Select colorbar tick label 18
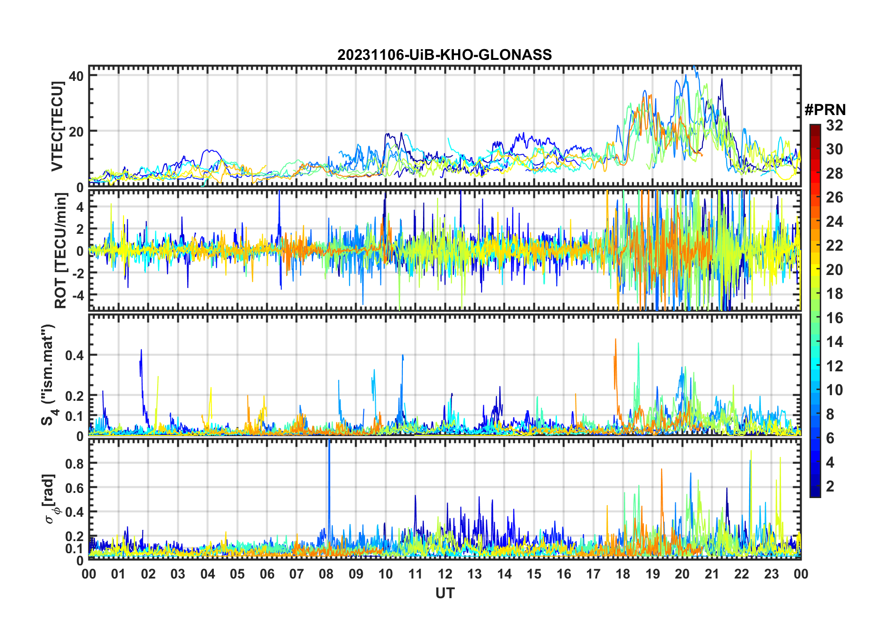The height and width of the screenshot is (622, 890). coord(834,294)
